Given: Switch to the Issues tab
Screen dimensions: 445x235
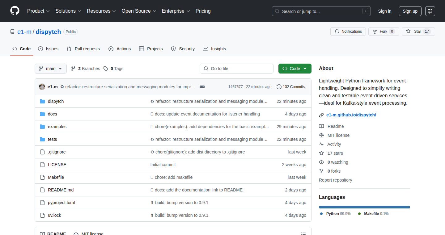Looking at the screenshot, I should [x=48, y=49].
